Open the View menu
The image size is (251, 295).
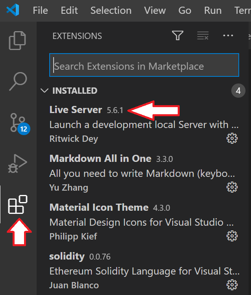[x=155, y=10]
